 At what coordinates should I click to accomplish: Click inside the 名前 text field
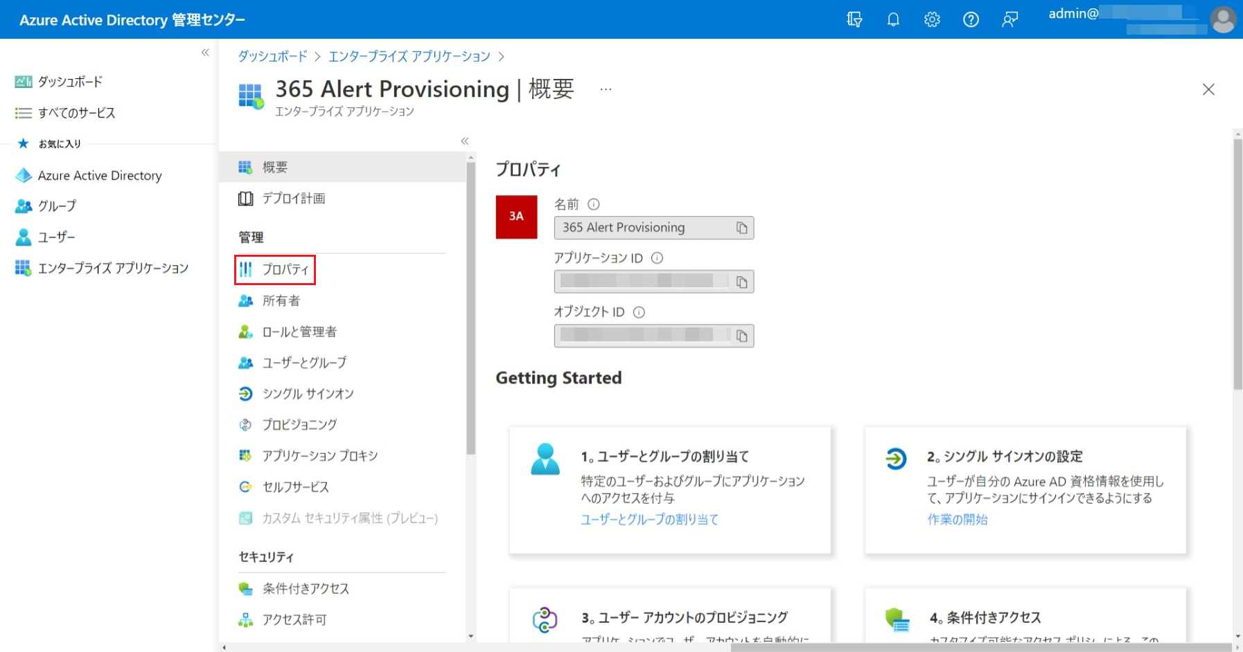point(641,228)
